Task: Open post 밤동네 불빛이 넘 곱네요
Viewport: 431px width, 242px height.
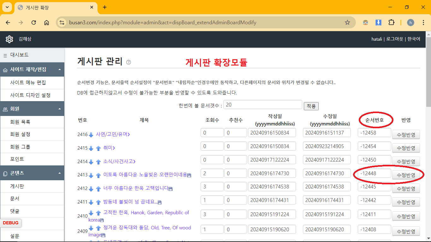Action: pos(130,202)
